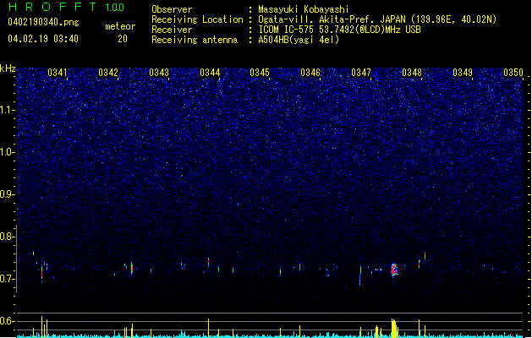
Task: Click the 'Receiving antenna' label
Action: tap(195, 40)
